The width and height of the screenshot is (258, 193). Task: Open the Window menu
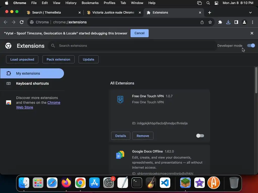click(x=137, y=3)
